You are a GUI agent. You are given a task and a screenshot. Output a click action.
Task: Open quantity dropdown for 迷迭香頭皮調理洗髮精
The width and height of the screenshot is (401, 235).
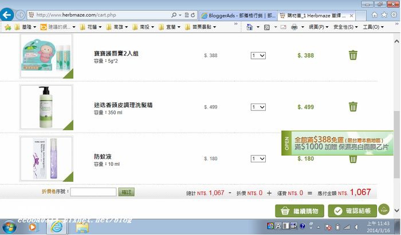[x=258, y=107]
